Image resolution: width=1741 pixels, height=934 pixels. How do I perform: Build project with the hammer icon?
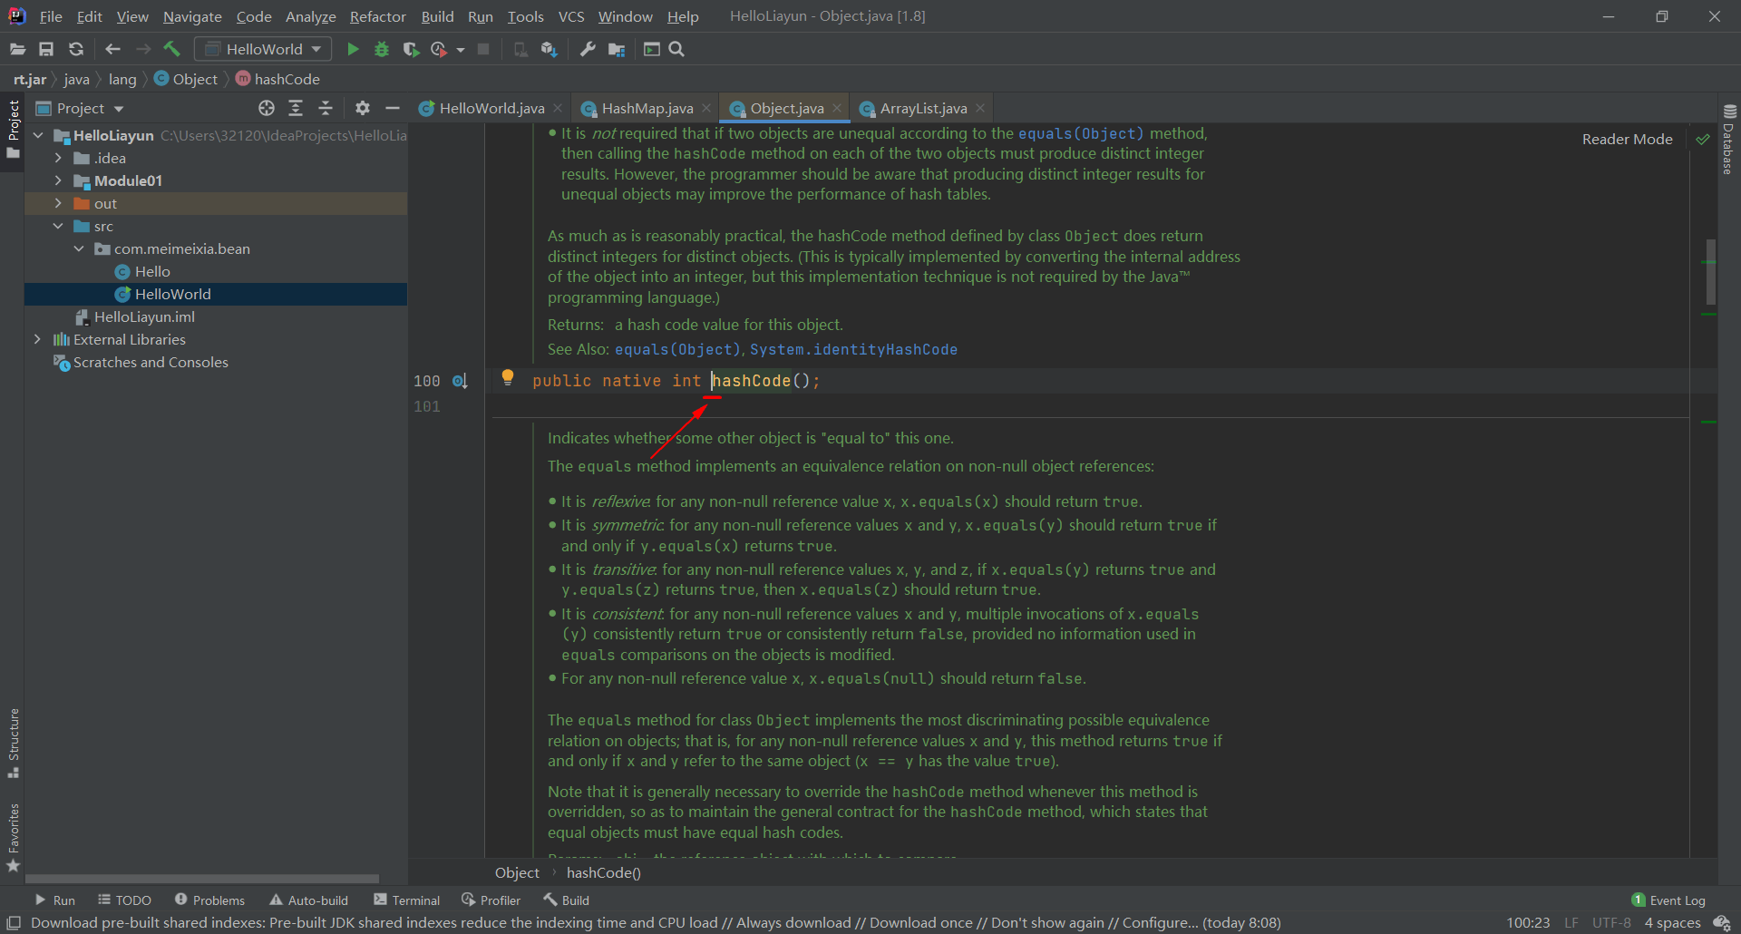point(172,49)
